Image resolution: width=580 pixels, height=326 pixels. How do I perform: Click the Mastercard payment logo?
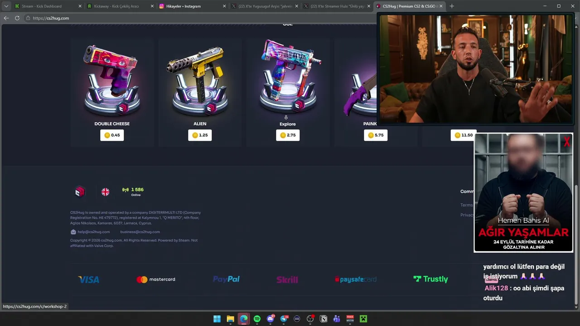click(x=156, y=279)
